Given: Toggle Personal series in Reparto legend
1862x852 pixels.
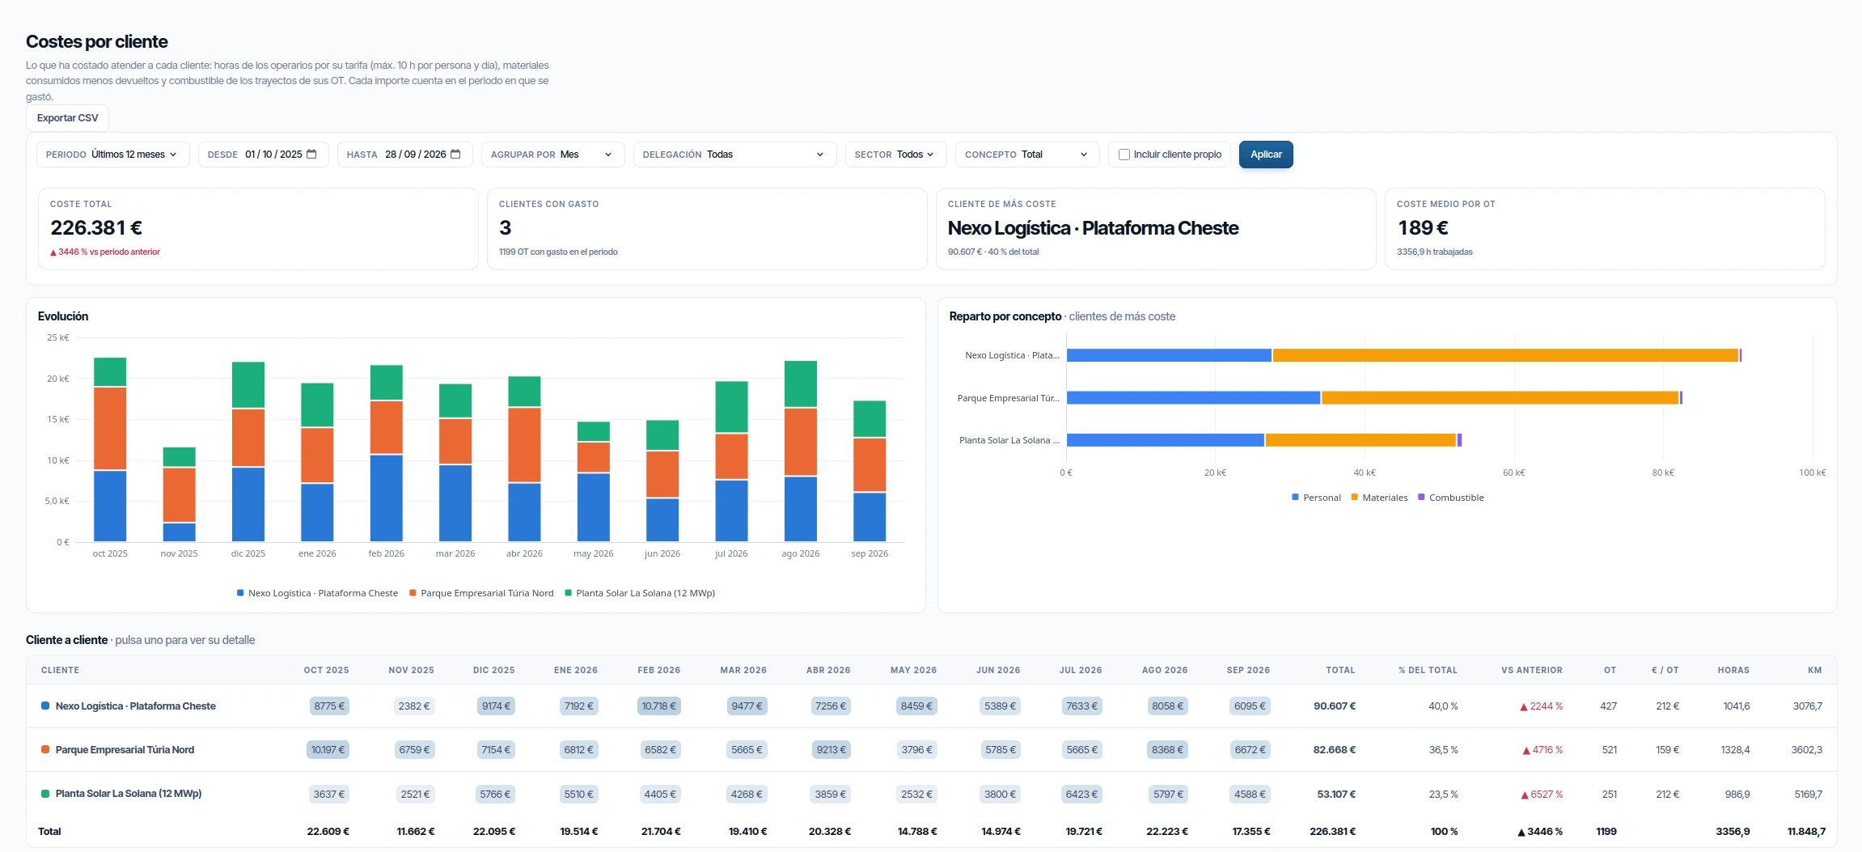Looking at the screenshot, I should [x=1316, y=498].
